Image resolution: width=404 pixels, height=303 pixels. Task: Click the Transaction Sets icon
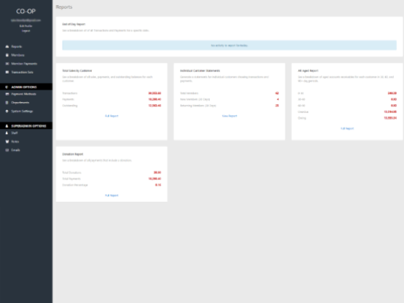(x=7, y=72)
